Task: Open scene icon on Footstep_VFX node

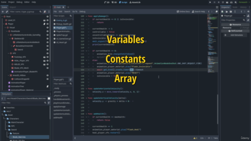Action: point(44,57)
